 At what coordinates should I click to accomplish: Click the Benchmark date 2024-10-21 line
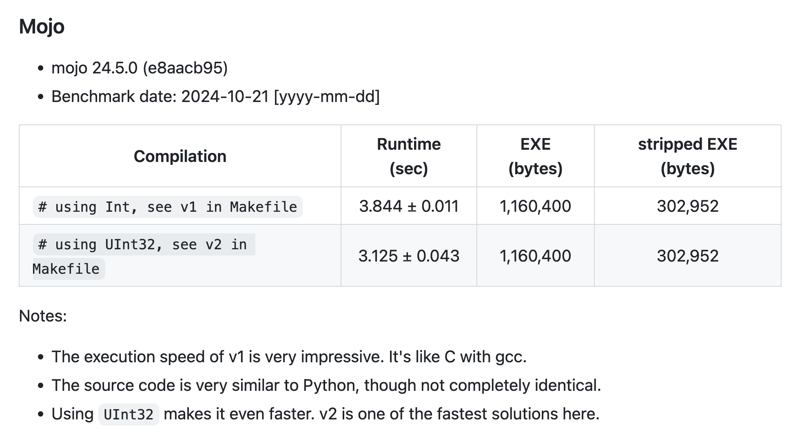(215, 97)
